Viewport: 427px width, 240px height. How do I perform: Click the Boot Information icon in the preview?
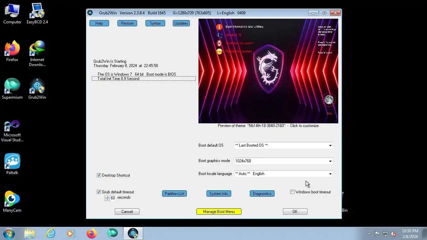click(x=219, y=27)
